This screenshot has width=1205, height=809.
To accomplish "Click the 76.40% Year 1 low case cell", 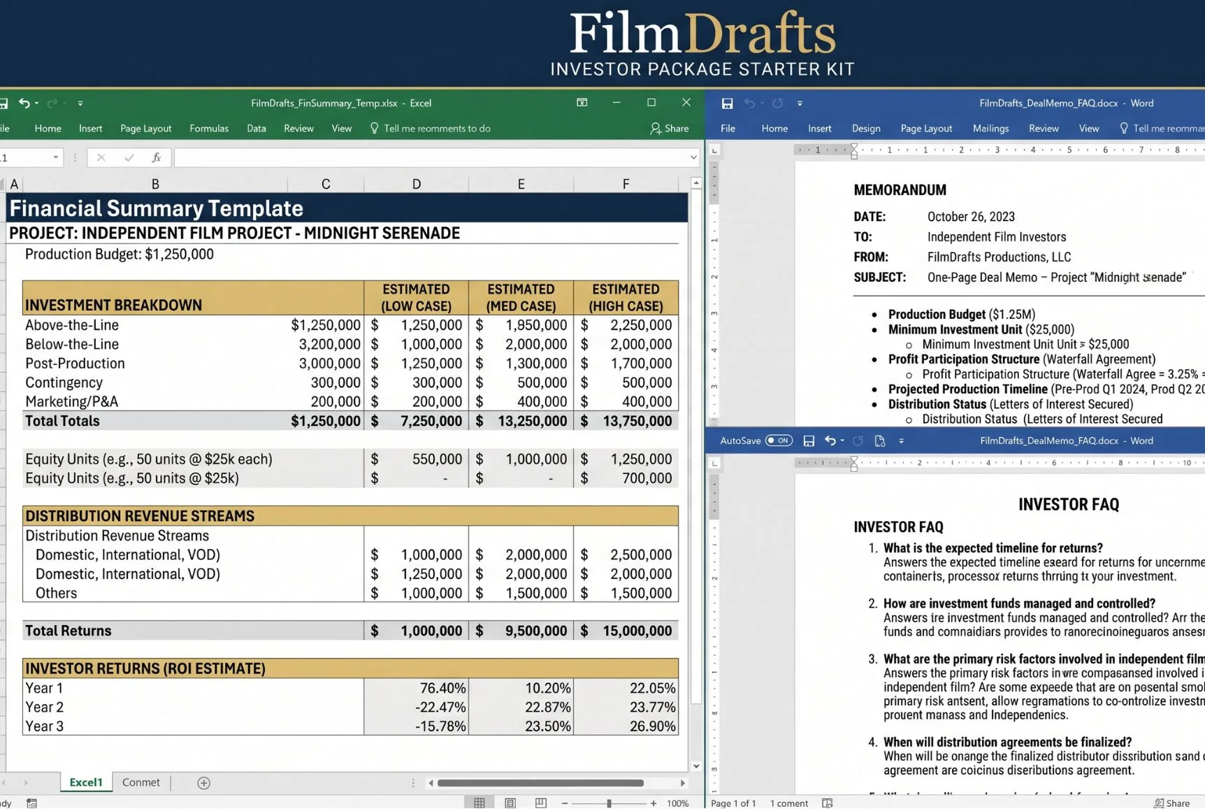I will (417, 688).
